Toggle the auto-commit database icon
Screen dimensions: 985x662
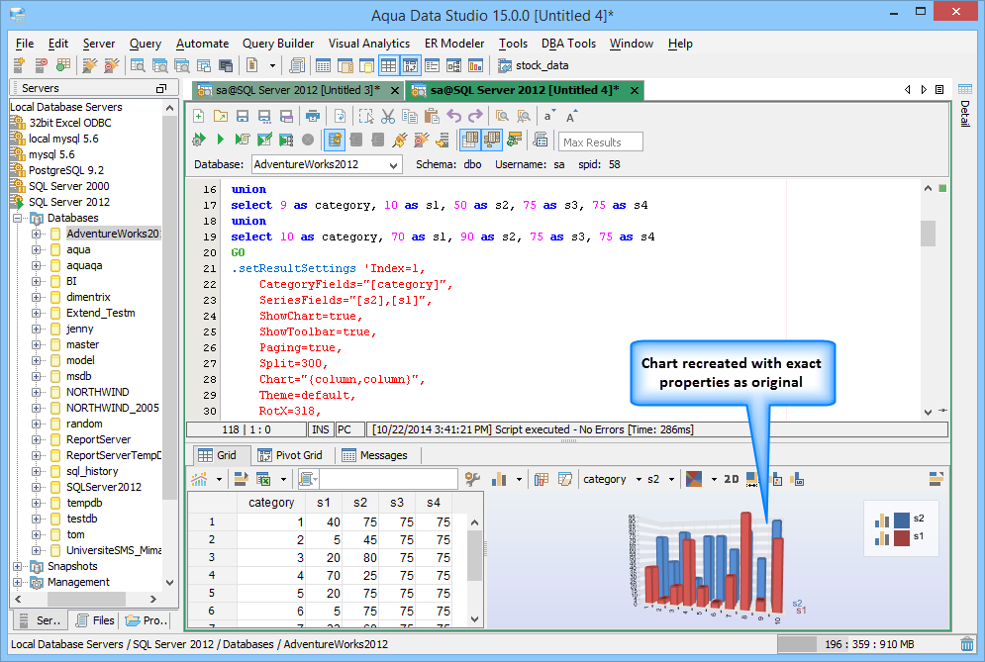[335, 140]
